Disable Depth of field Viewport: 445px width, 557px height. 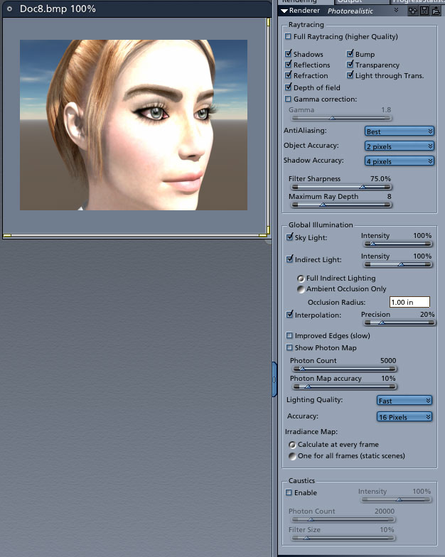[289, 87]
